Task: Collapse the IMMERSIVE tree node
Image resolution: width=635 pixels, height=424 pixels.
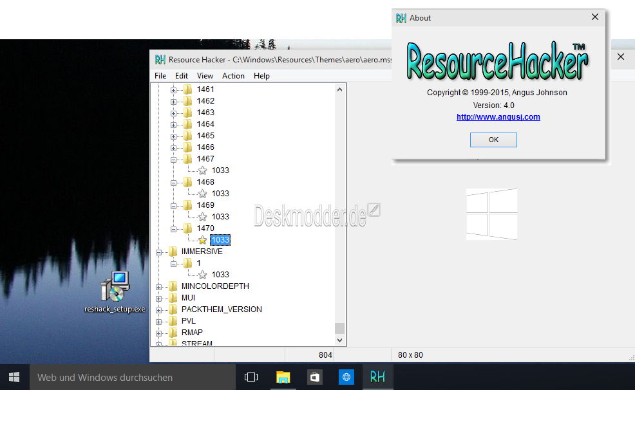Action: tap(158, 252)
